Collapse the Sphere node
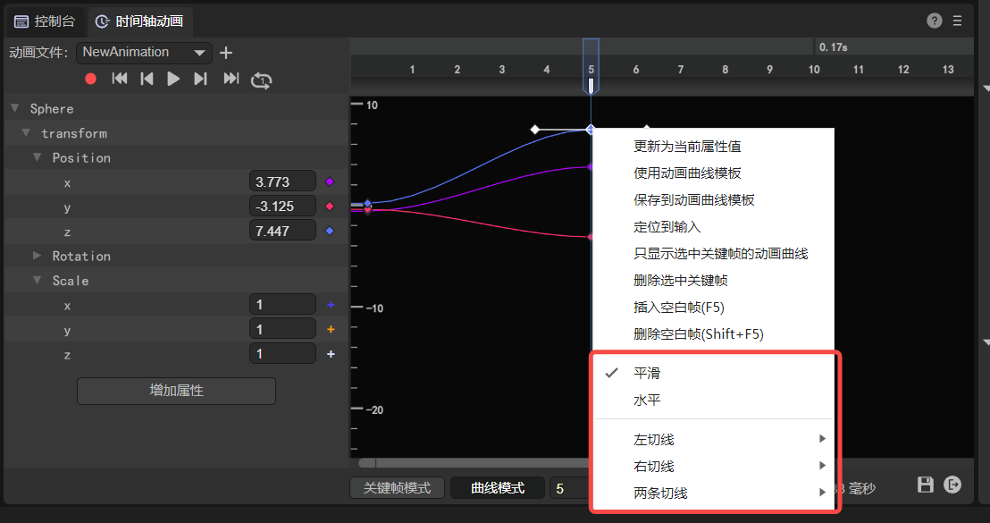 pos(14,108)
